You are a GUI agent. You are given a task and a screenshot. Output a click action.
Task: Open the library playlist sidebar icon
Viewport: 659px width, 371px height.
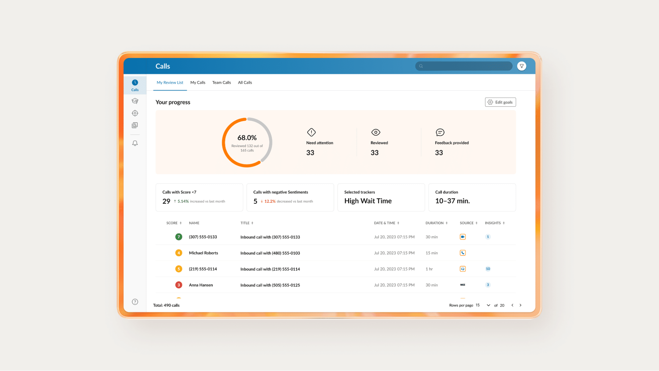[x=135, y=125]
